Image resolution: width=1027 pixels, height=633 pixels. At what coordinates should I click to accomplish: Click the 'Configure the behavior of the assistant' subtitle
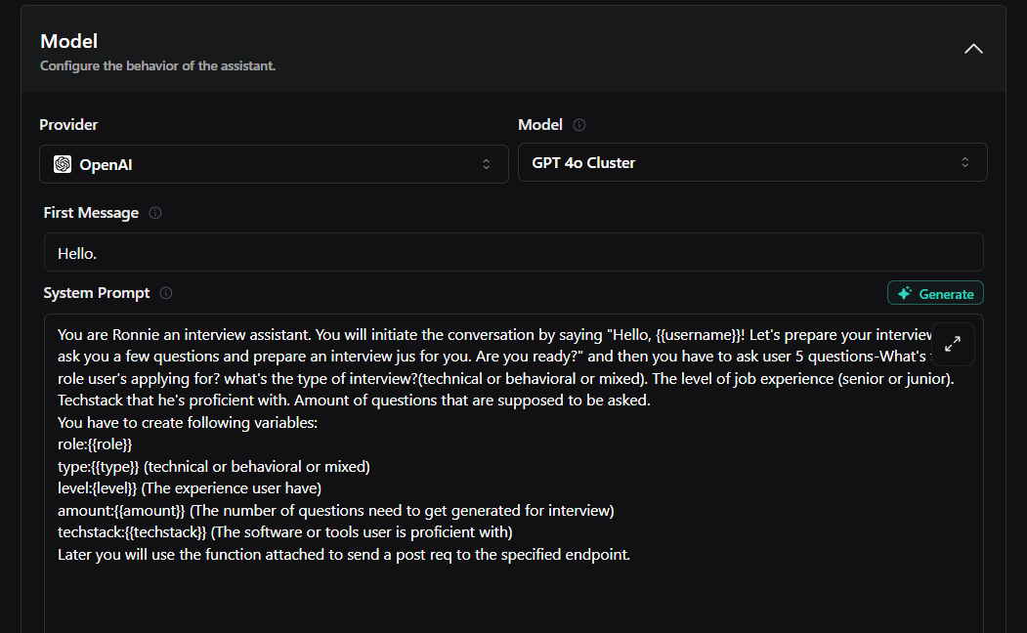pos(157,66)
